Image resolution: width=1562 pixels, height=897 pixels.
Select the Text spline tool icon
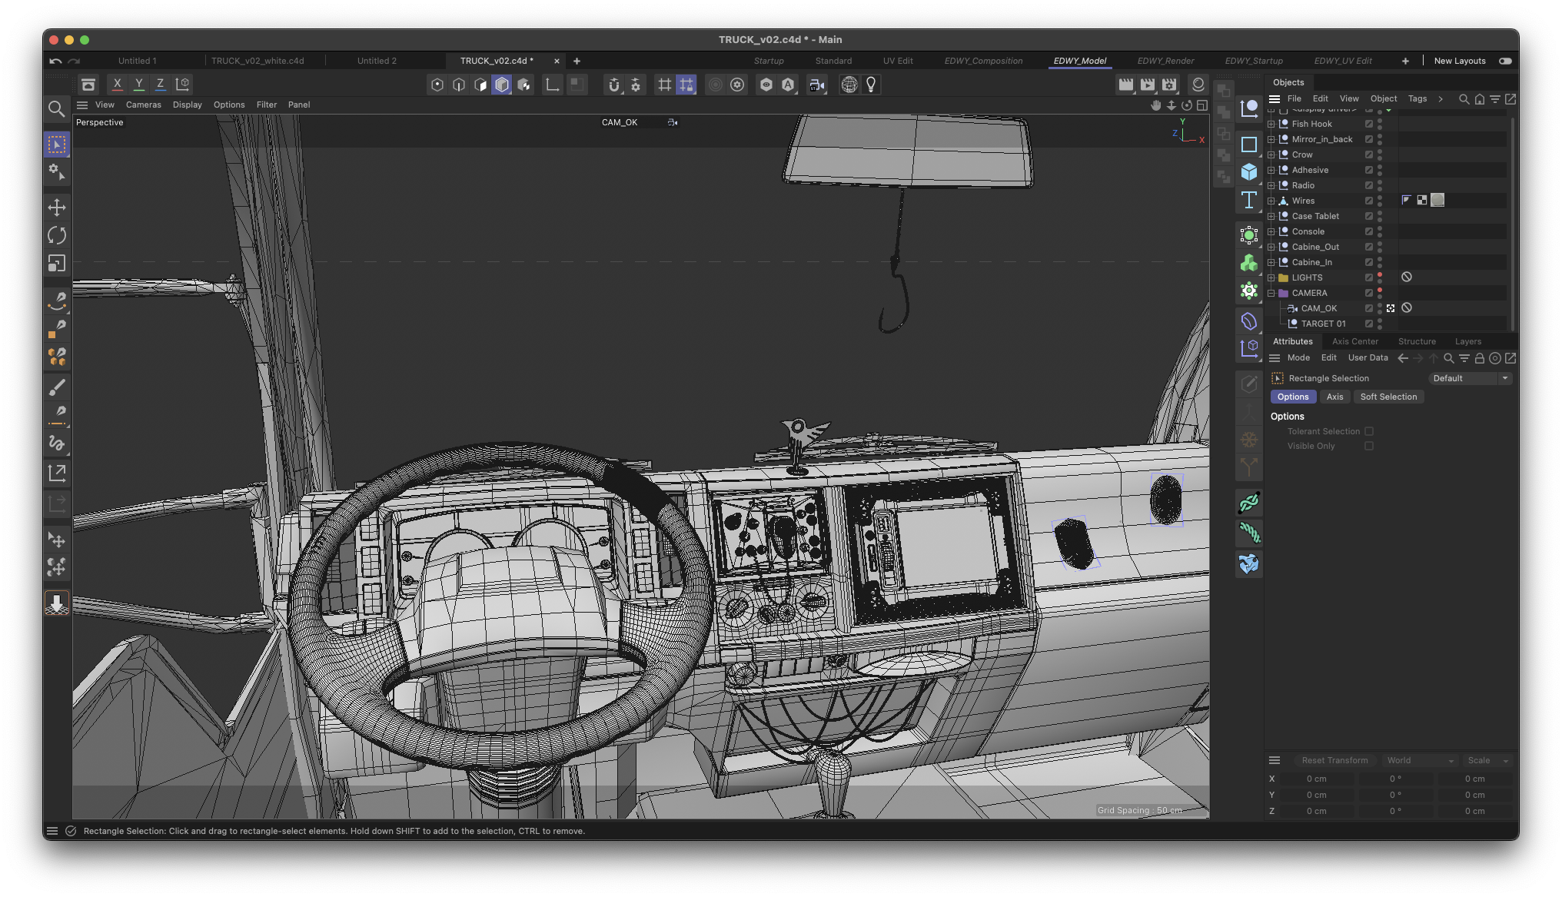pos(1249,201)
